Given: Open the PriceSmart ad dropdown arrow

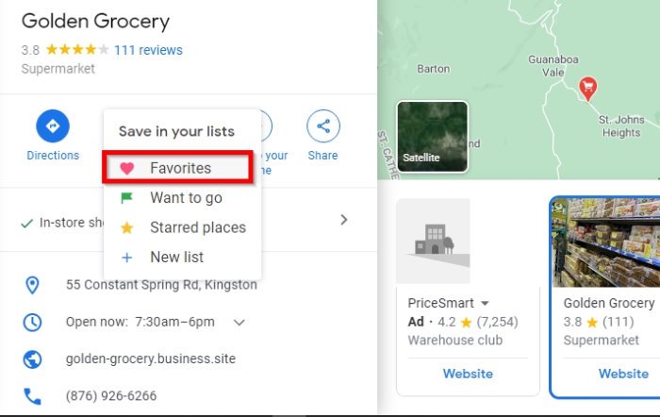Looking at the screenshot, I should pos(485,304).
